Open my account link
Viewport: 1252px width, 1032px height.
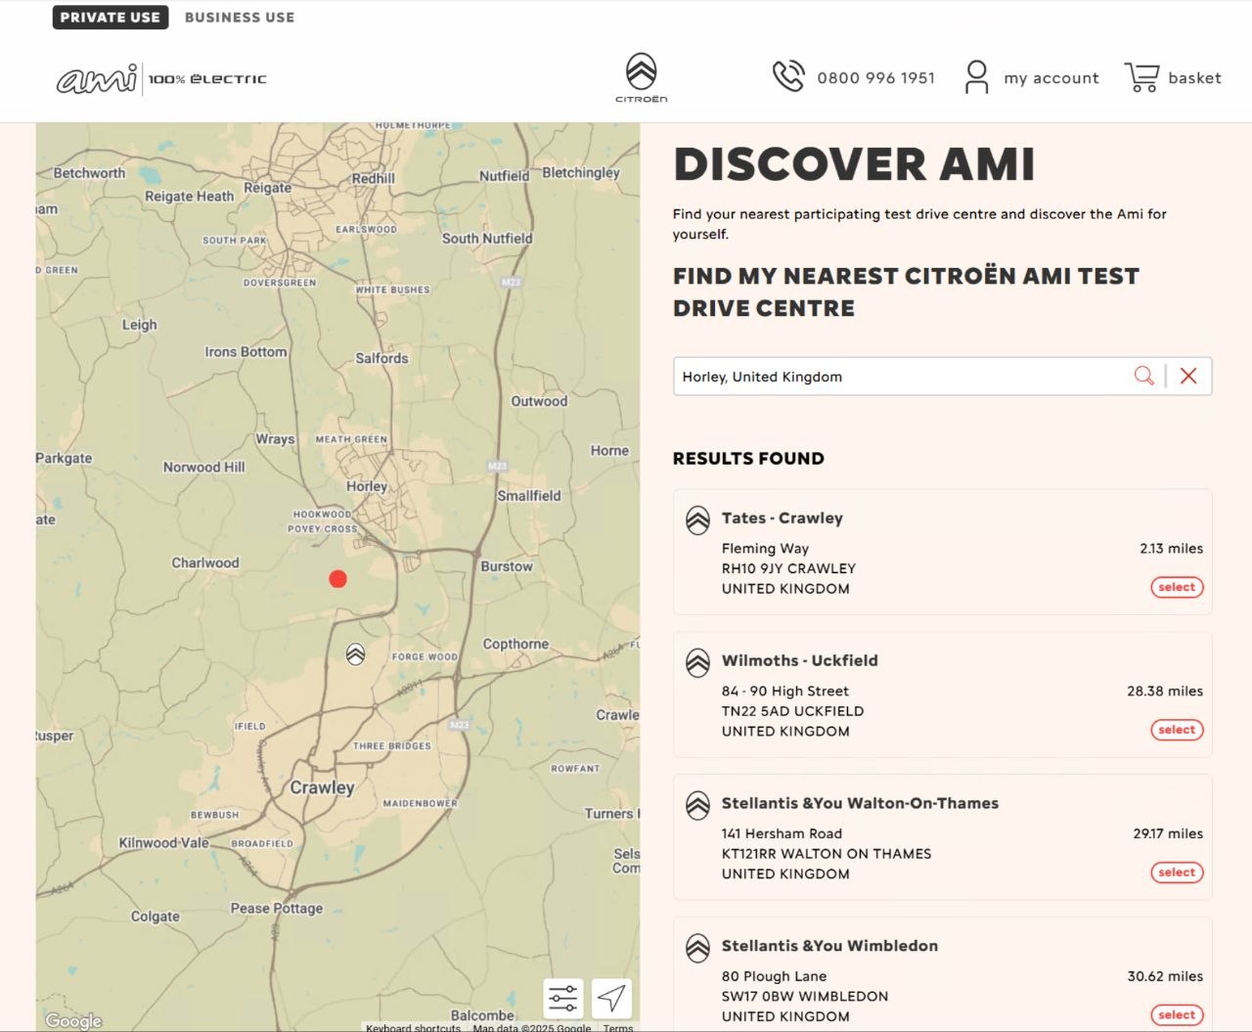click(x=1051, y=78)
